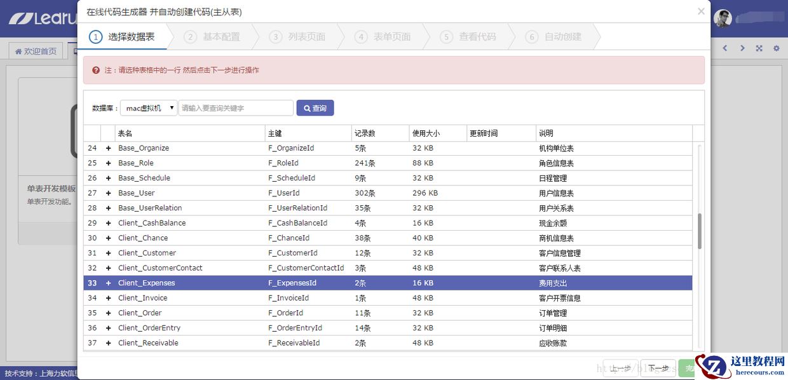This screenshot has height=380, width=788.
Task: Click the search keyword input field
Action: tap(236, 108)
